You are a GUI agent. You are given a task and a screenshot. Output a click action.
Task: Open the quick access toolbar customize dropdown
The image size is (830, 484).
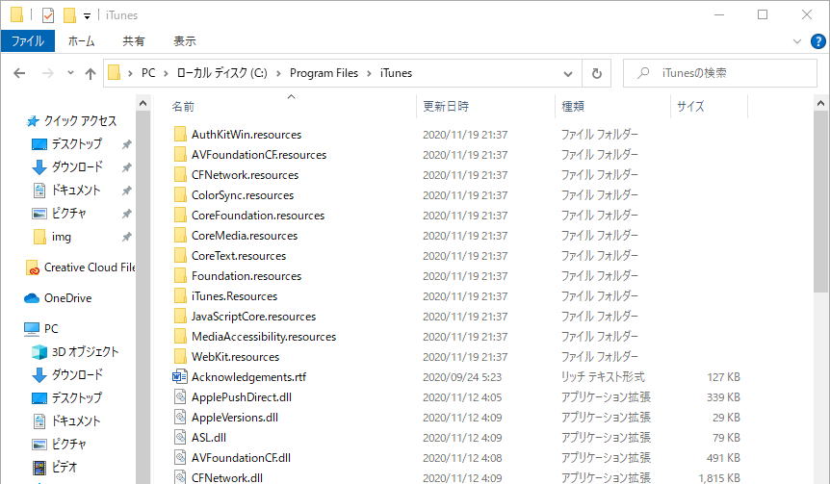[87, 16]
